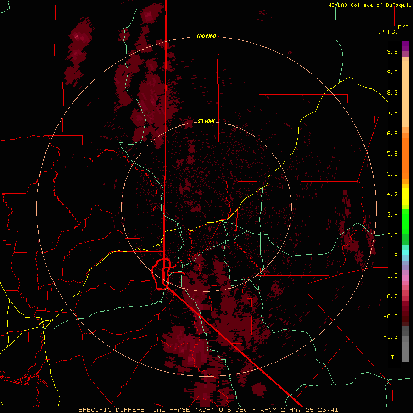This screenshot has width=413, height=413.
Task: Click the 6.6 legend value
Action: (392, 133)
